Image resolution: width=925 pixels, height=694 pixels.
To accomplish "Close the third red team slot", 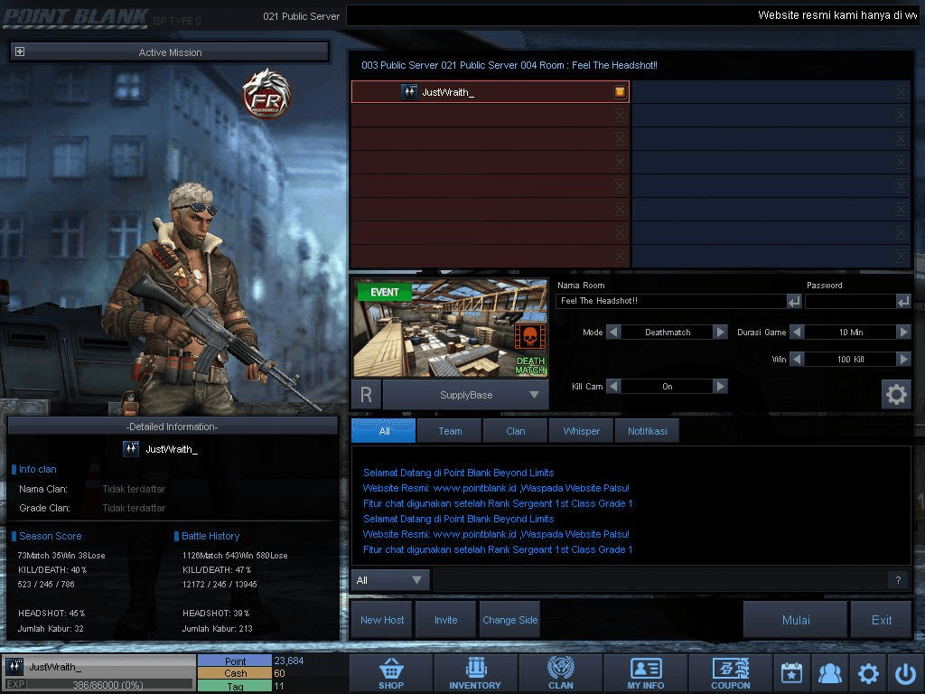I will pos(620,138).
